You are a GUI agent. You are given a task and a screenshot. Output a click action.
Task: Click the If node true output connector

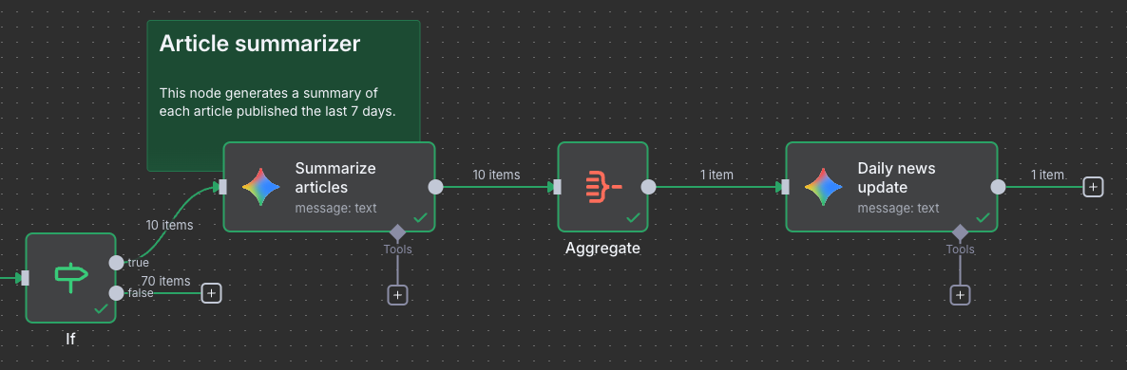pos(116,263)
